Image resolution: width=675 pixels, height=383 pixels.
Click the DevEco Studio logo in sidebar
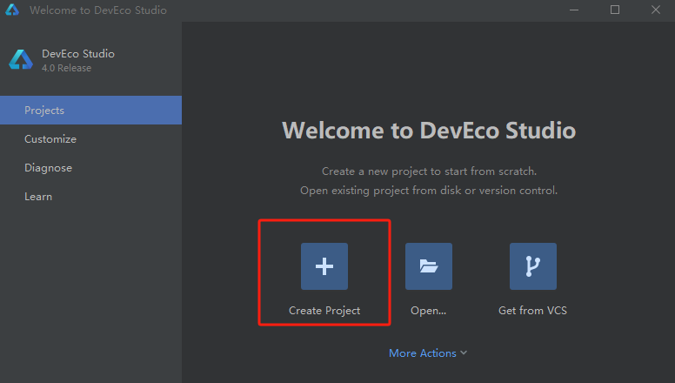click(21, 60)
